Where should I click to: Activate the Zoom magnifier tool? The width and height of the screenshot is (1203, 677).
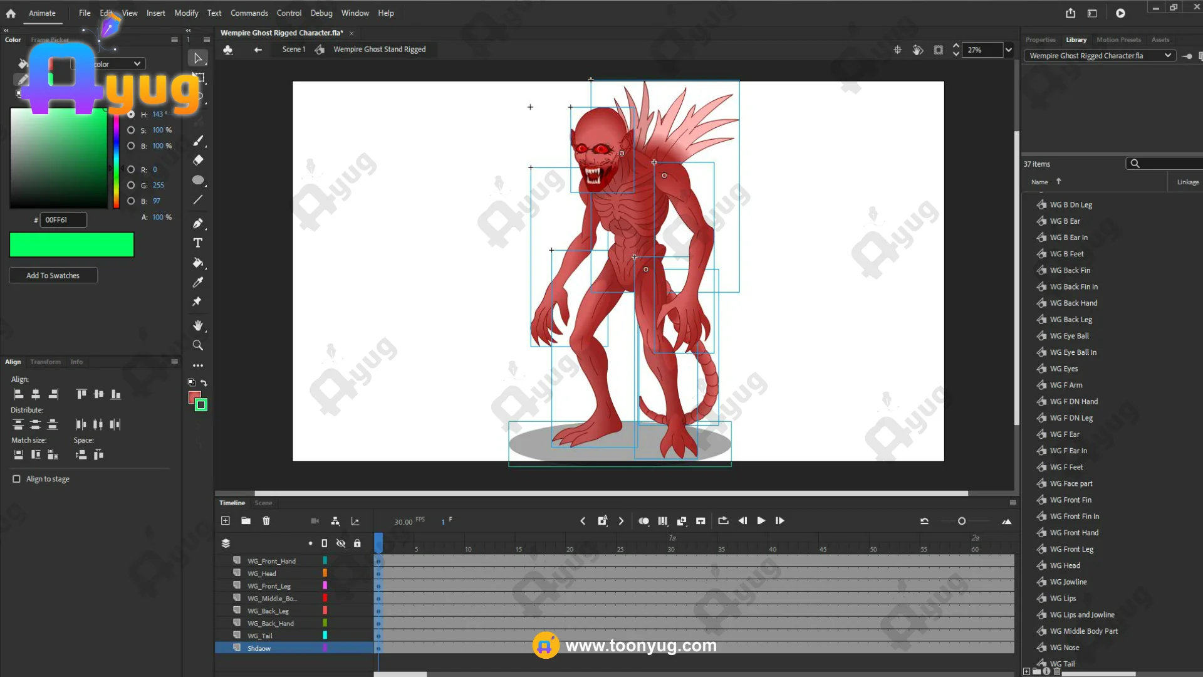(x=198, y=345)
